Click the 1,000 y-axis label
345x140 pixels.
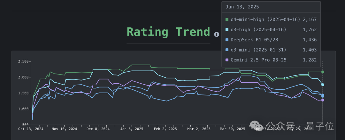[x=24, y=109]
